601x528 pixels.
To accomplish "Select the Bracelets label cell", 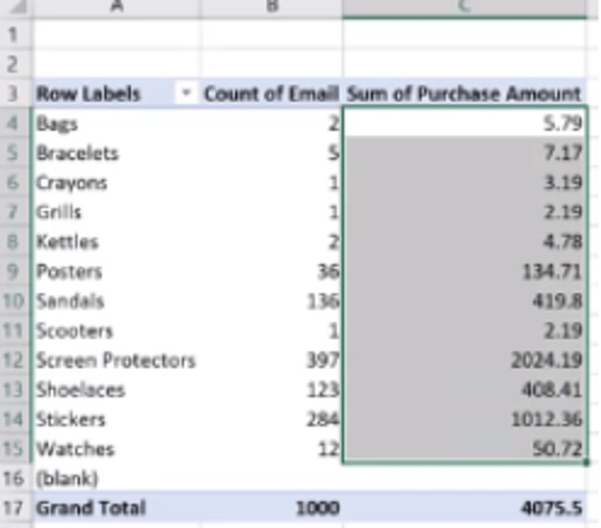I will [78, 153].
